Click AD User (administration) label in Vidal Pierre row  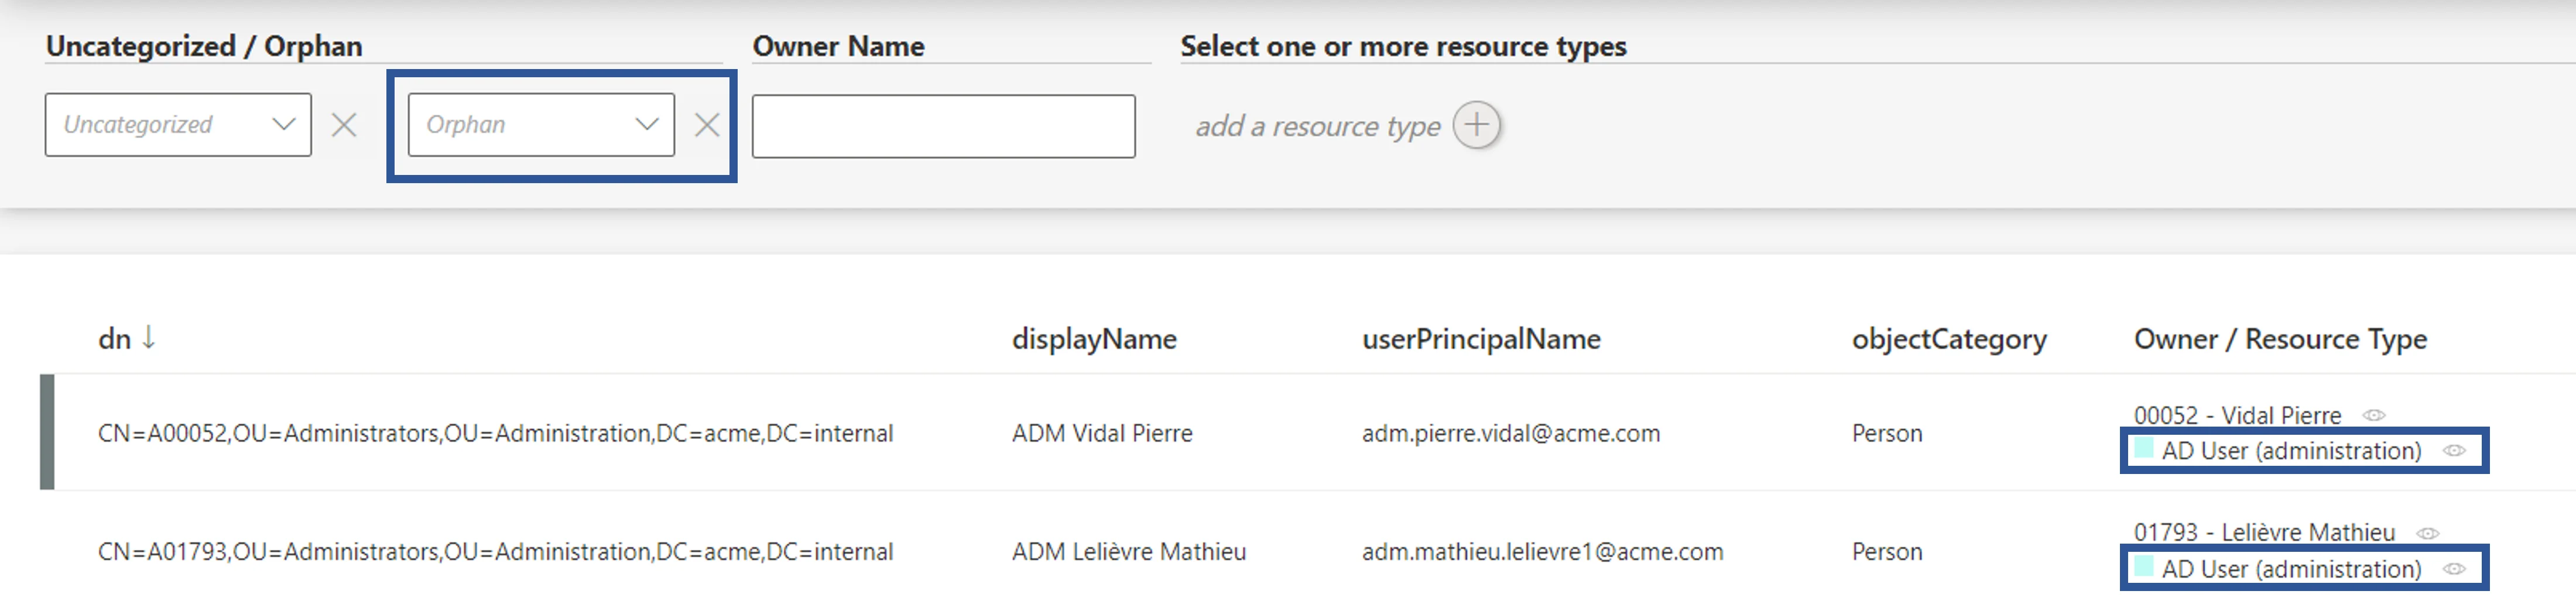coord(2291,451)
